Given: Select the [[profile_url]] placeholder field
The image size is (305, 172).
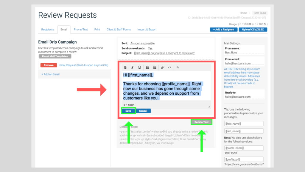Looking at the screenshot, I should pos(244,159).
